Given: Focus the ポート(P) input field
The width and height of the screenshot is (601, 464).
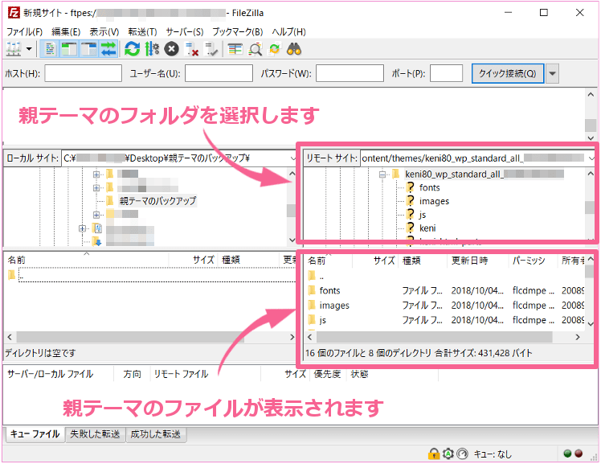Looking at the screenshot, I should click(x=446, y=73).
